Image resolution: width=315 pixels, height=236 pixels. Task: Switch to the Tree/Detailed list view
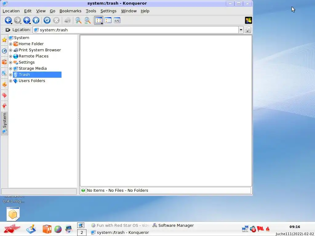[108, 20]
